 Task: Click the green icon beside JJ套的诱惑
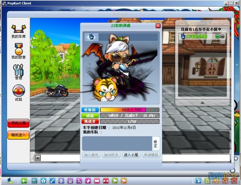pos(218,36)
